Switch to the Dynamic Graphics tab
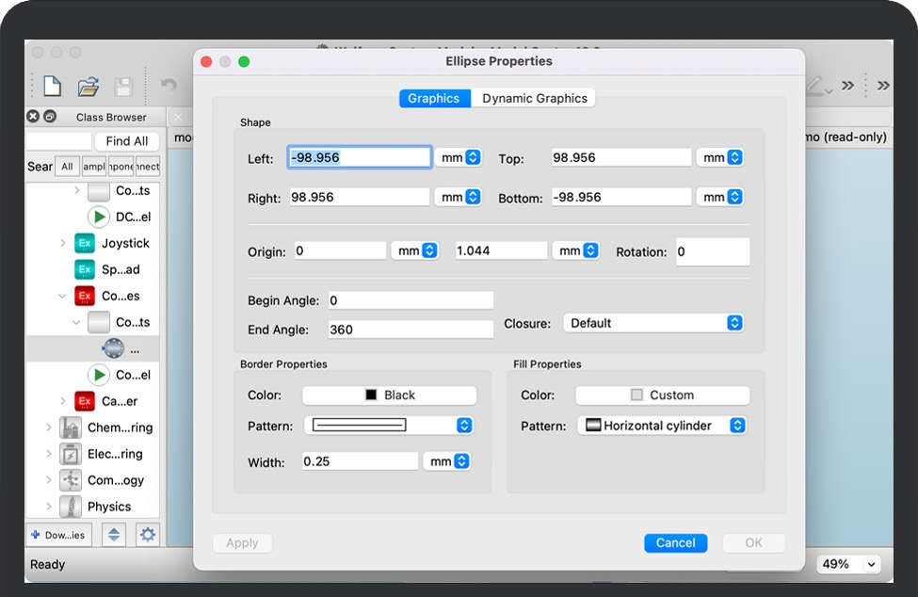The image size is (918, 597). coord(534,98)
